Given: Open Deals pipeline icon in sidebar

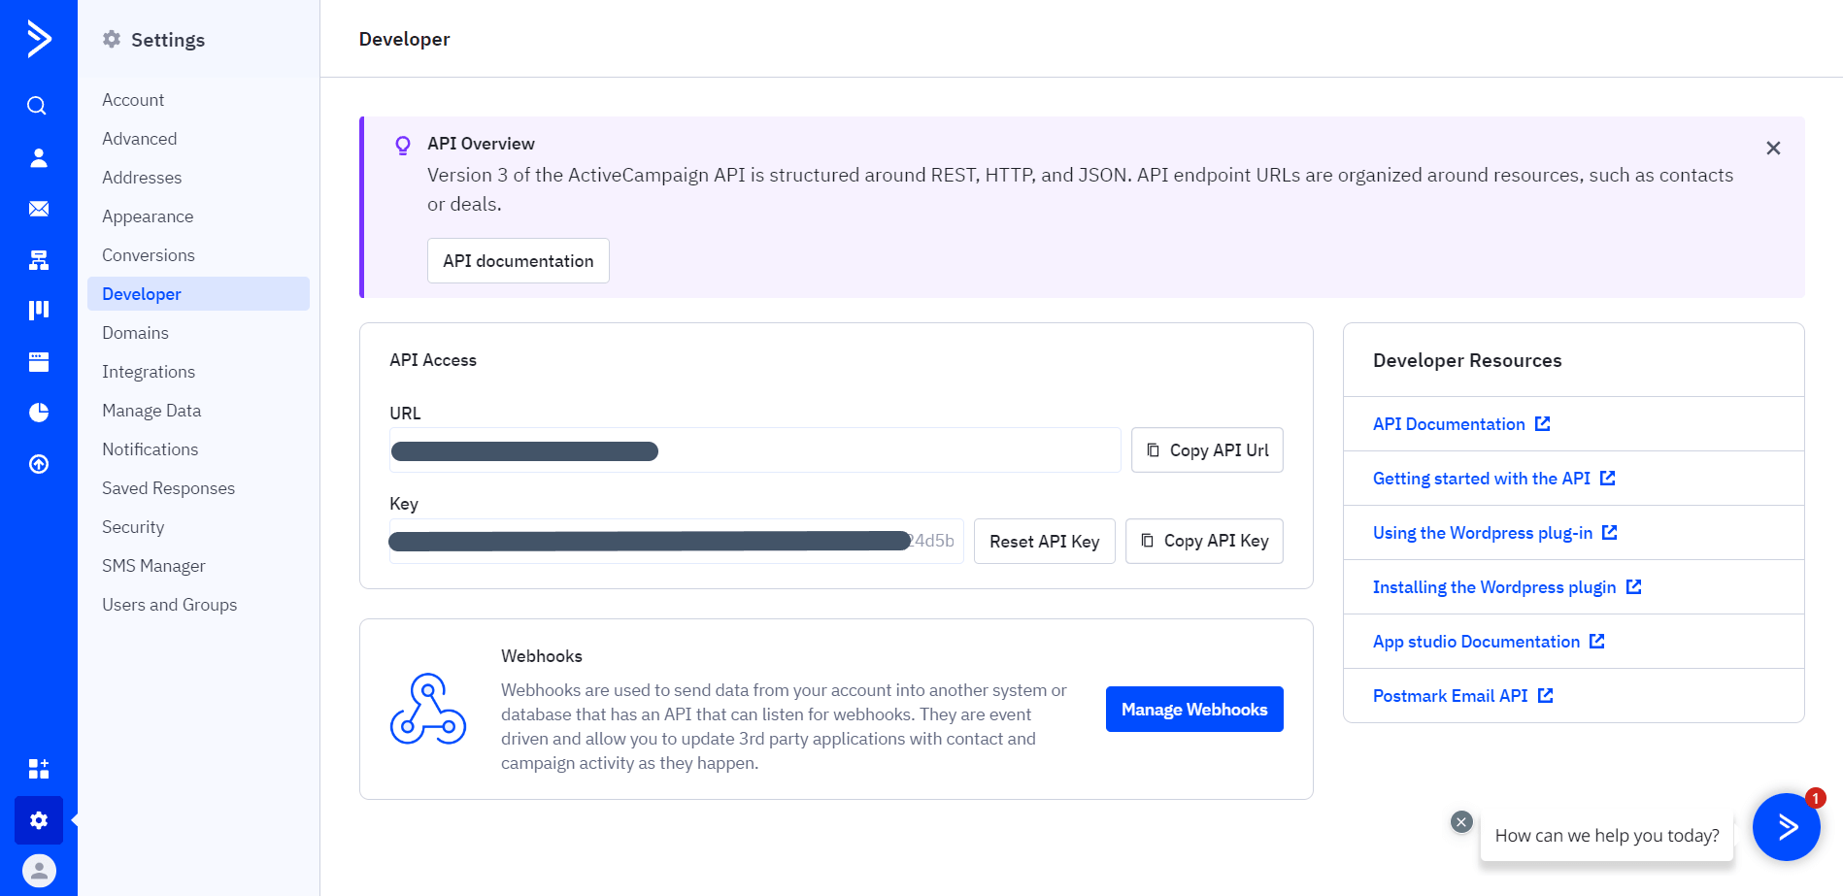Looking at the screenshot, I should click(38, 310).
